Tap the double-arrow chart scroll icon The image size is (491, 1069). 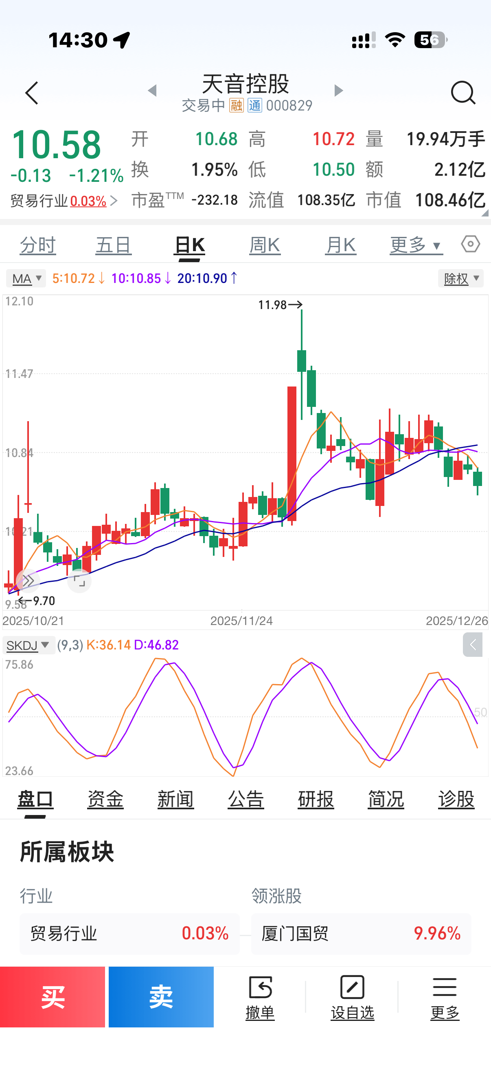pyautogui.click(x=28, y=581)
